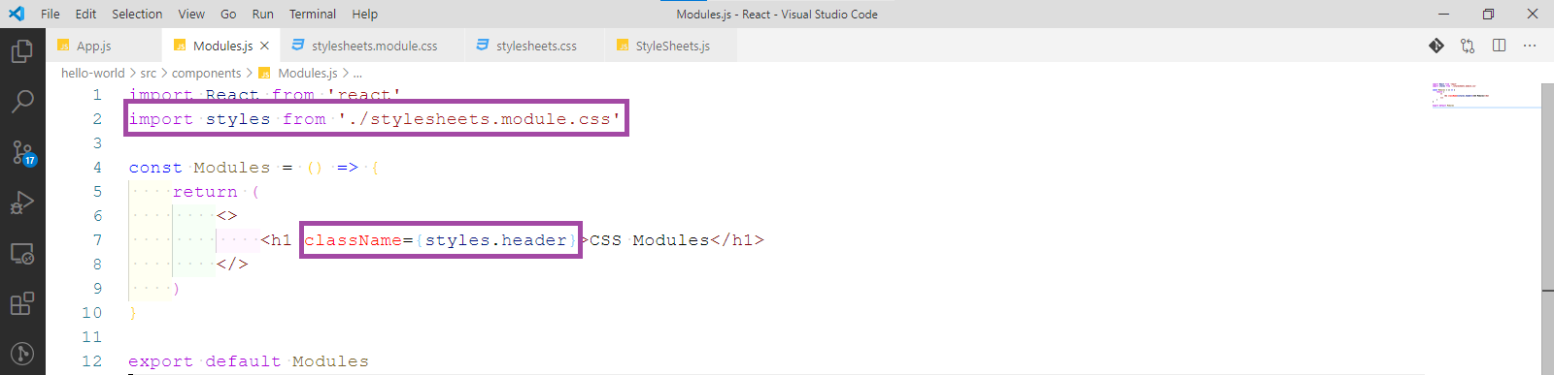Open Source Control with 17 changes
Screen dimensions: 1554x375
(22, 152)
